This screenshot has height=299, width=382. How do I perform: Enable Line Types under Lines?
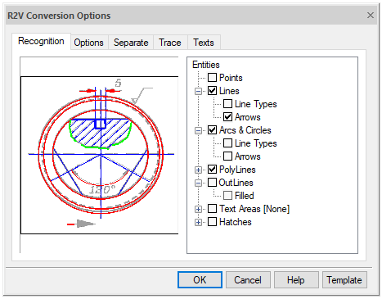(227, 104)
